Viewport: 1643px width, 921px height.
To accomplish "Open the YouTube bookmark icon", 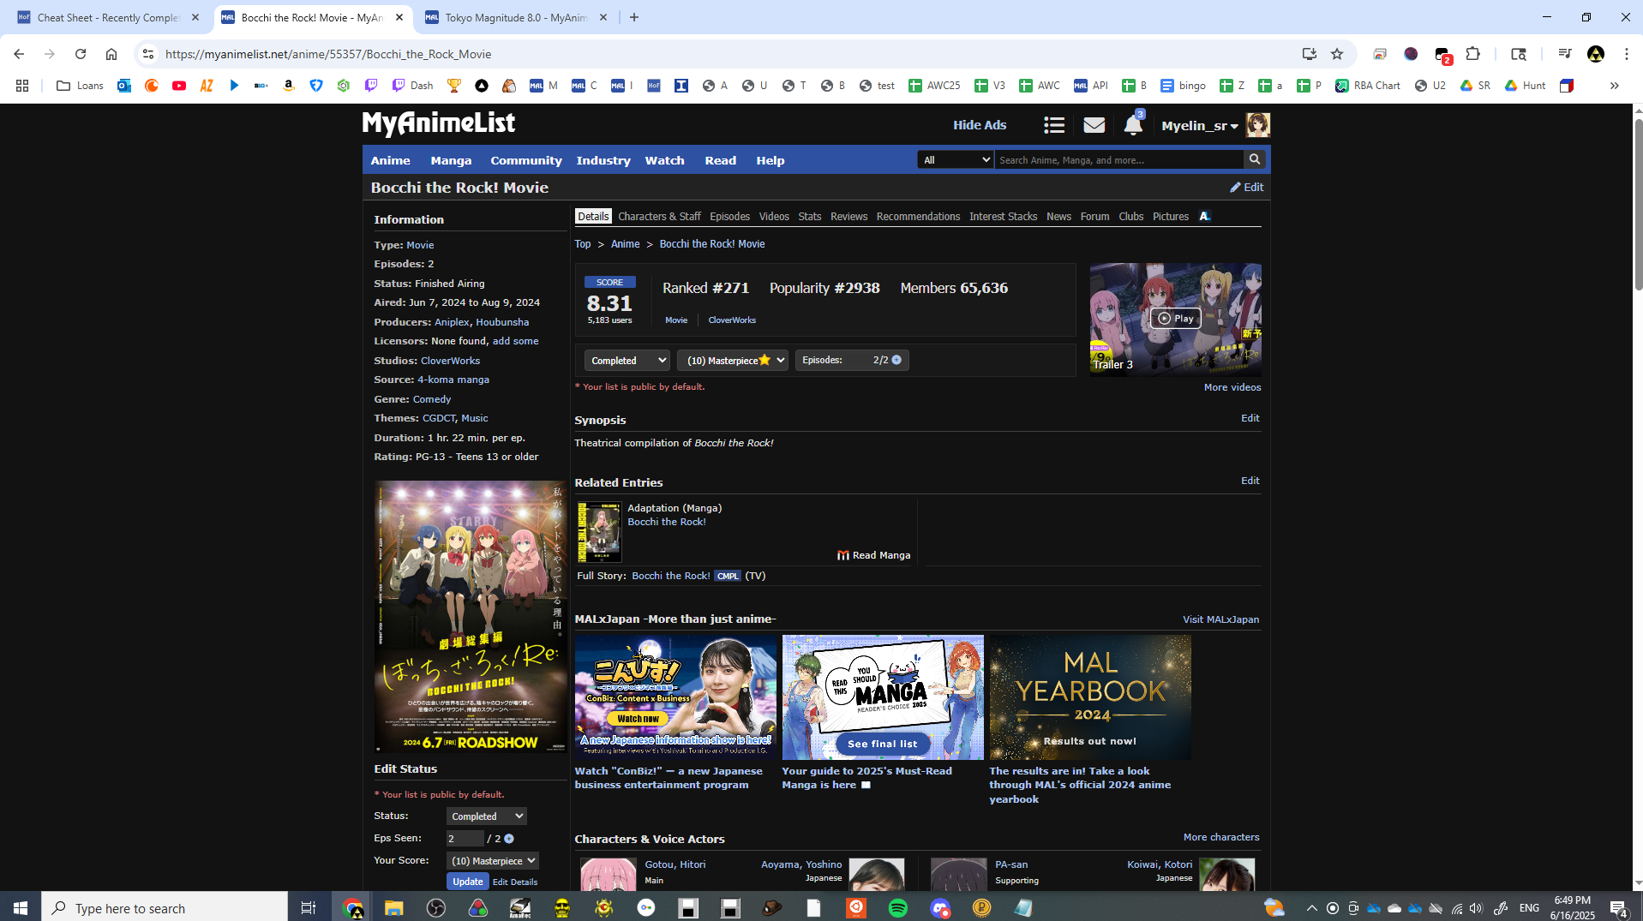I will tap(179, 86).
